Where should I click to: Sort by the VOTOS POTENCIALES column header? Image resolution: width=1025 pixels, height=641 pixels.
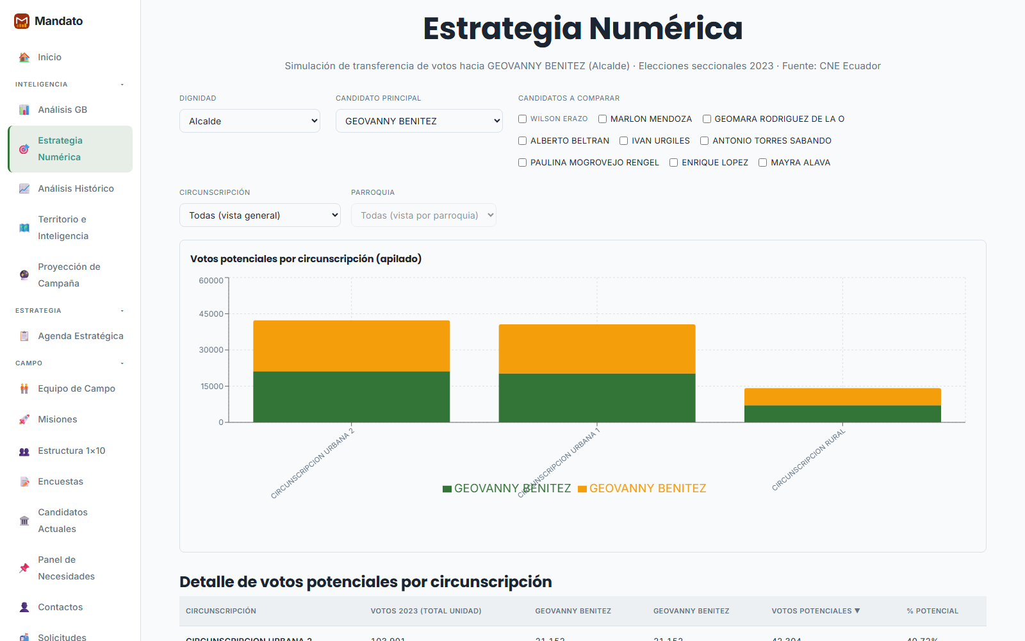pos(816,611)
